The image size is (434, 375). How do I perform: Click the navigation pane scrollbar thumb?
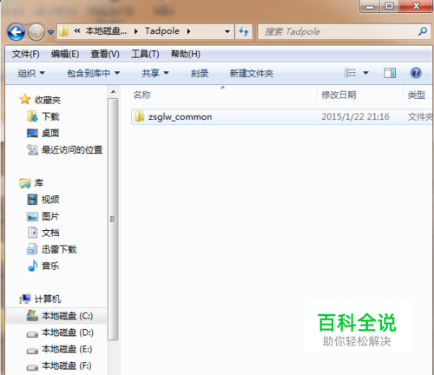tap(113, 220)
